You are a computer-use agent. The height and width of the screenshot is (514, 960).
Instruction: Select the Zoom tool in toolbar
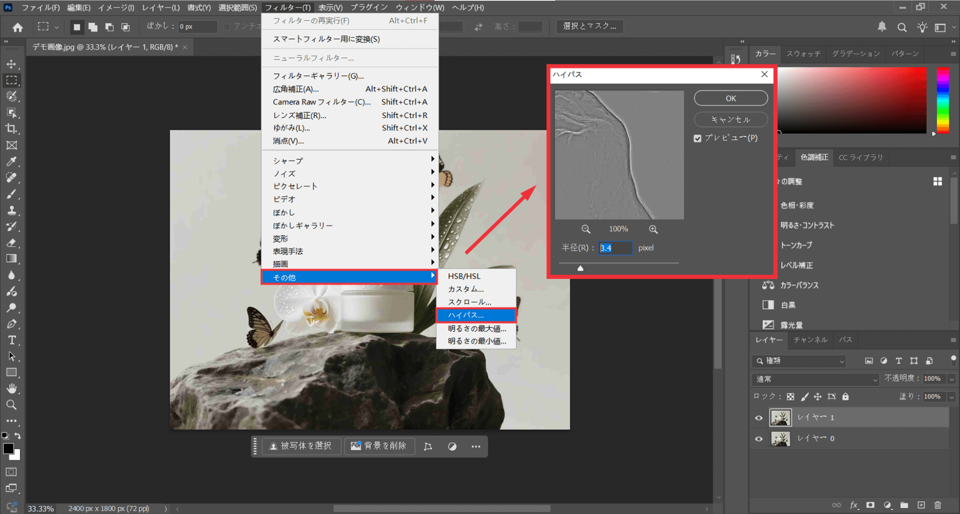coord(12,405)
